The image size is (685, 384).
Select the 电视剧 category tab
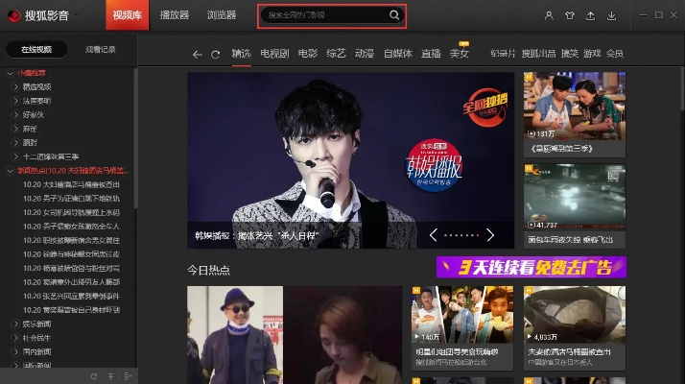(x=275, y=54)
